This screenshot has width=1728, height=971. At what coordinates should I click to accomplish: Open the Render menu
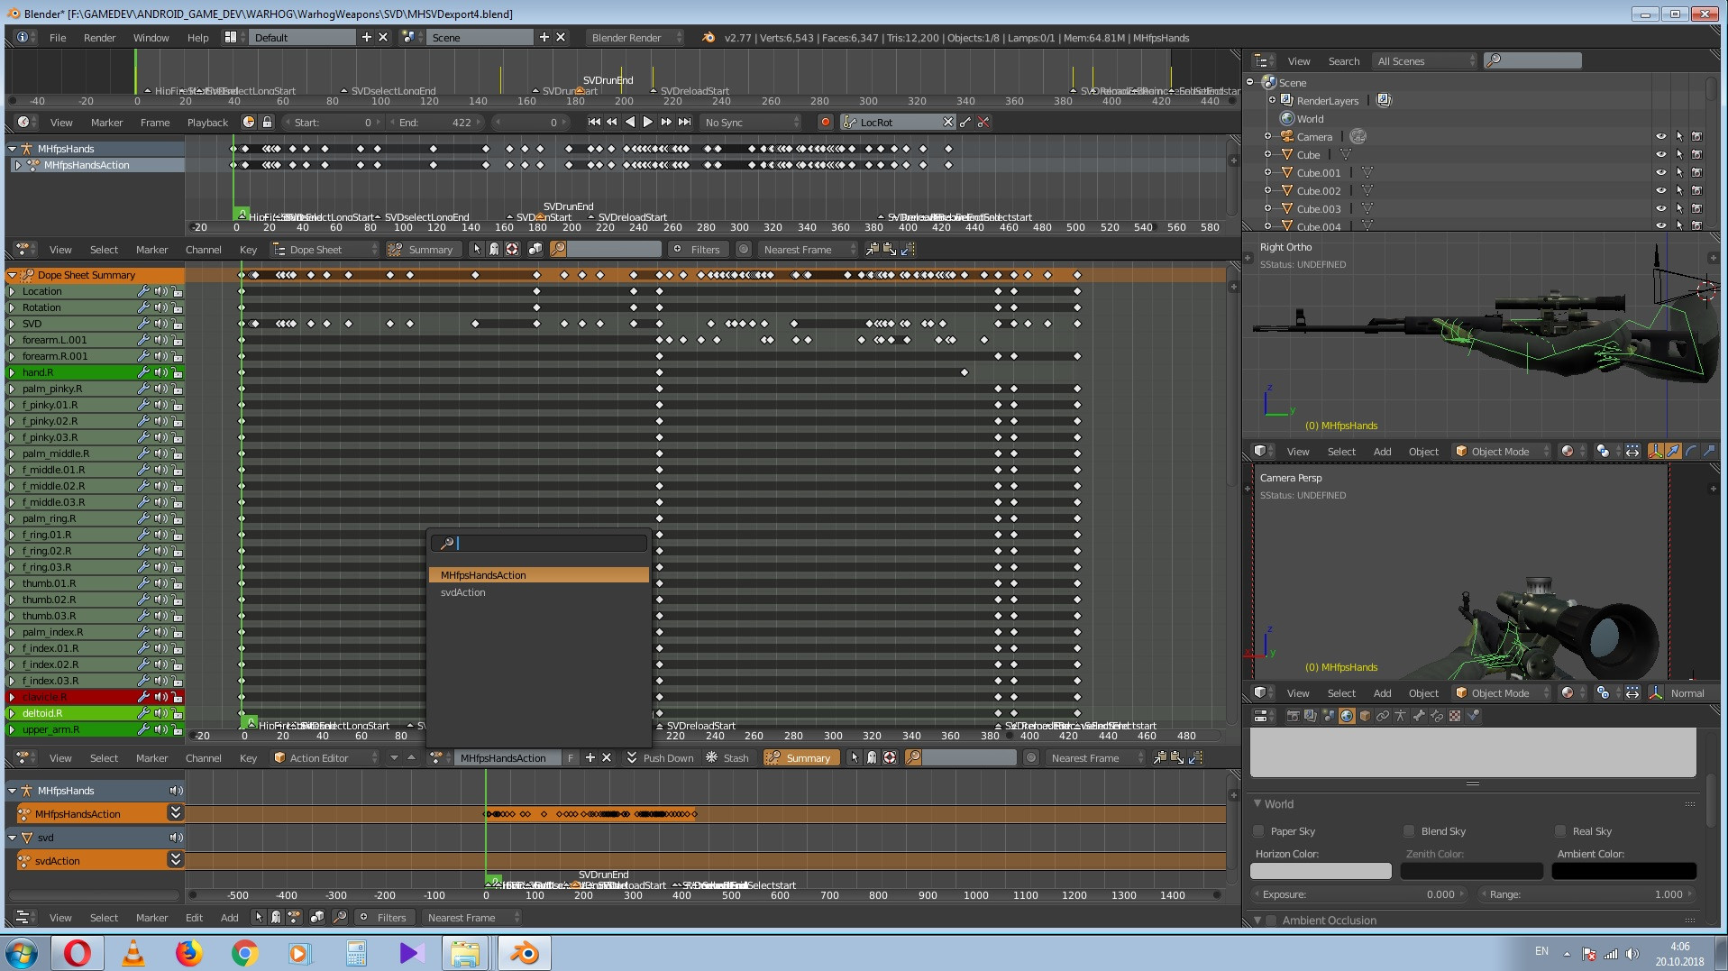99,38
